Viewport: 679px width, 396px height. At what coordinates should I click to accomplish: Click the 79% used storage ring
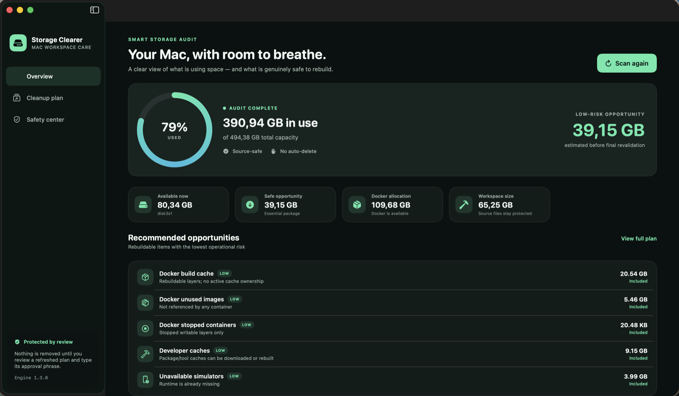coord(174,130)
